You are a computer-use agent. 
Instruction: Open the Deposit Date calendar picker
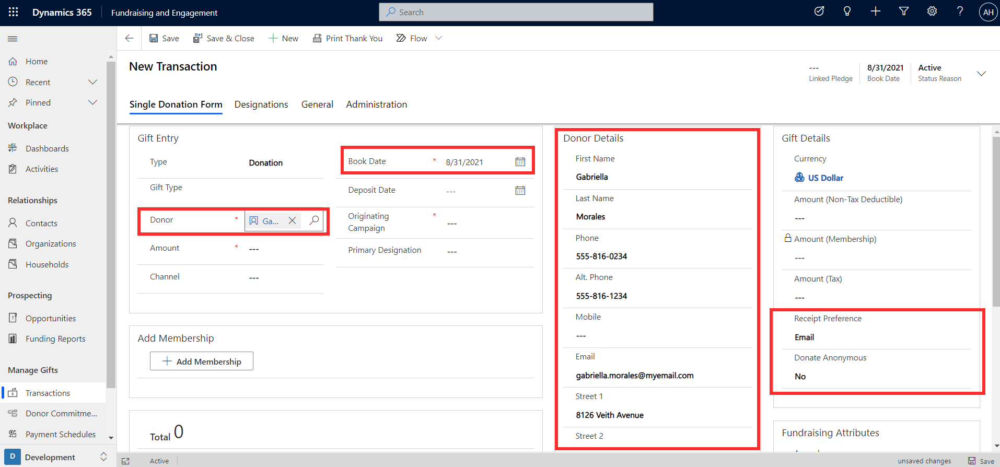click(x=520, y=191)
